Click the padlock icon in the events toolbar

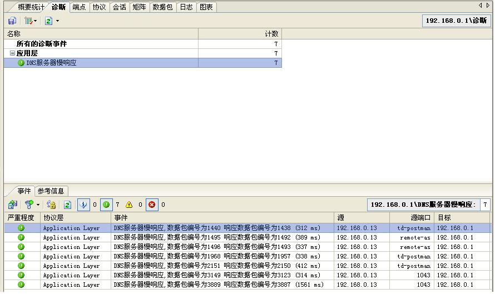(51, 205)
